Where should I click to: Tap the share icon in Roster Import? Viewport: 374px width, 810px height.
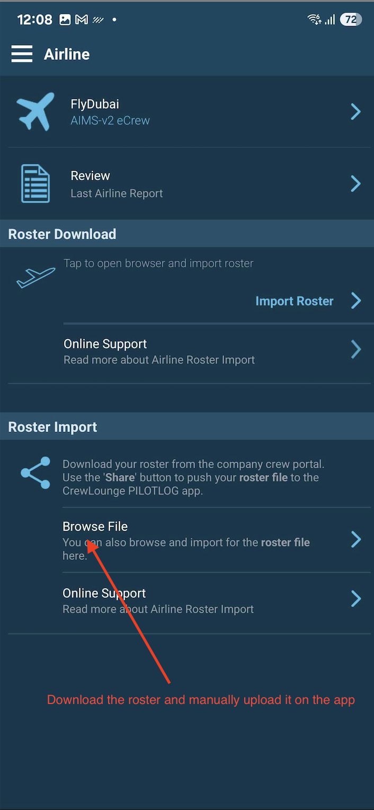pos(35,472)
